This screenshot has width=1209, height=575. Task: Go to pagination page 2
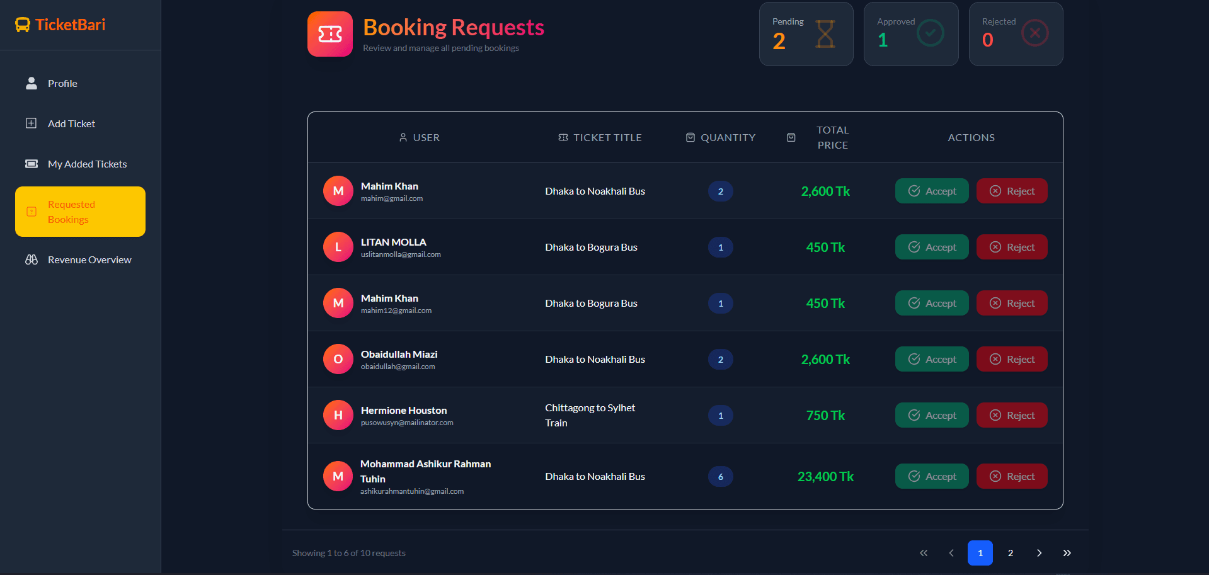click(1011, 553)
